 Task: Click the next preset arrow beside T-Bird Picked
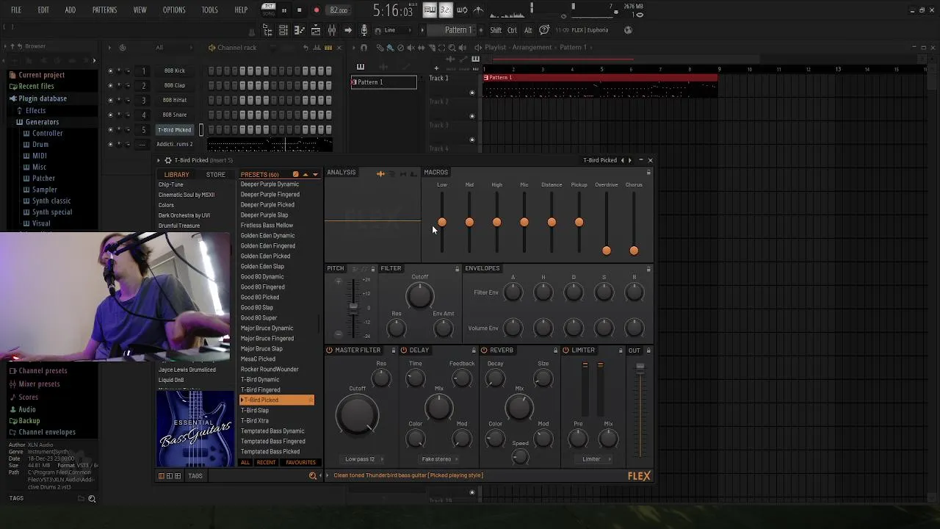click(x=629, y=160)
